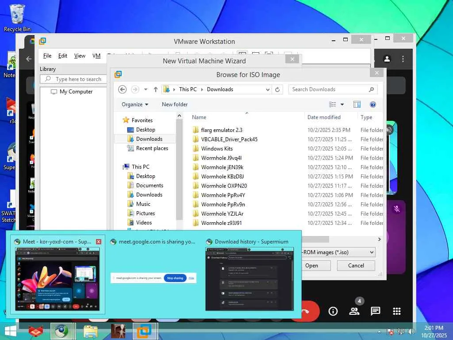This screenshot has width=453, height=340.
Task: Select Downloads under Favorites
Action: [145, 139]
